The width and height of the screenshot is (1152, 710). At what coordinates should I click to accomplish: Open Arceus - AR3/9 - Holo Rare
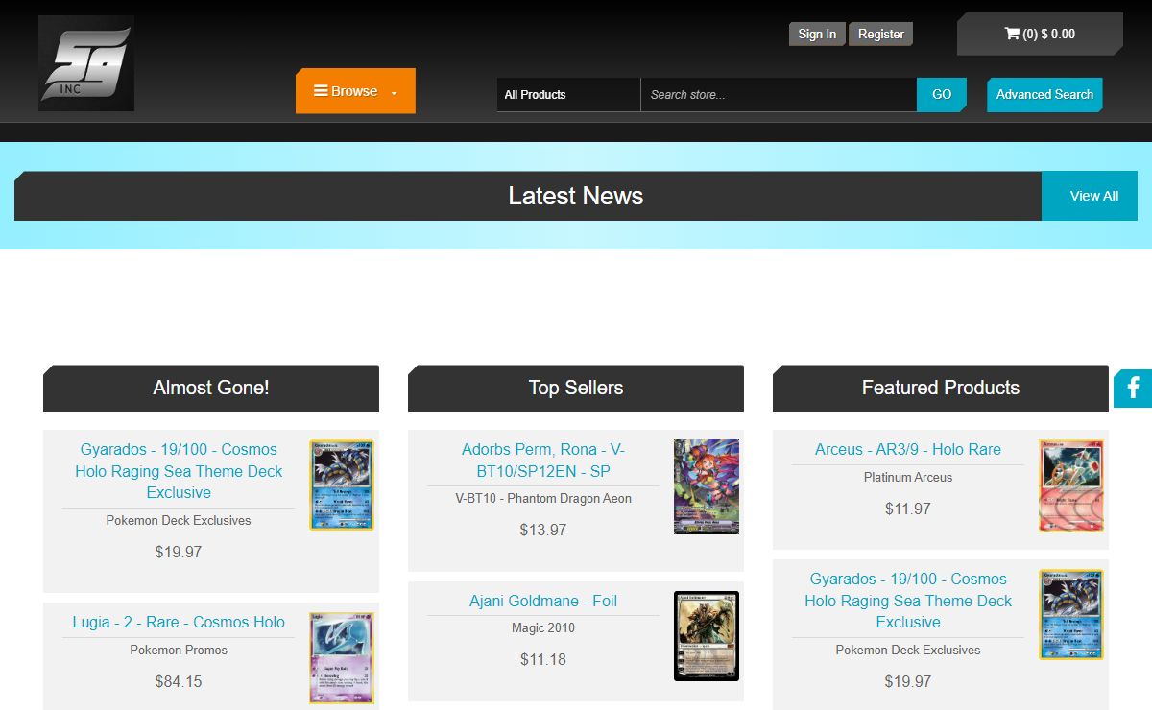pos(908,449)
